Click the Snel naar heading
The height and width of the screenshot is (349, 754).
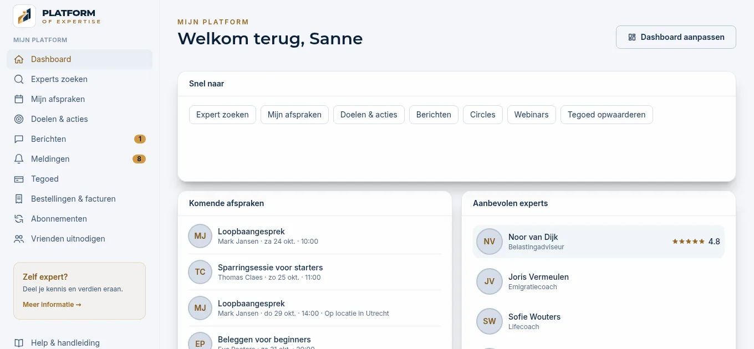tap(207, 84)
